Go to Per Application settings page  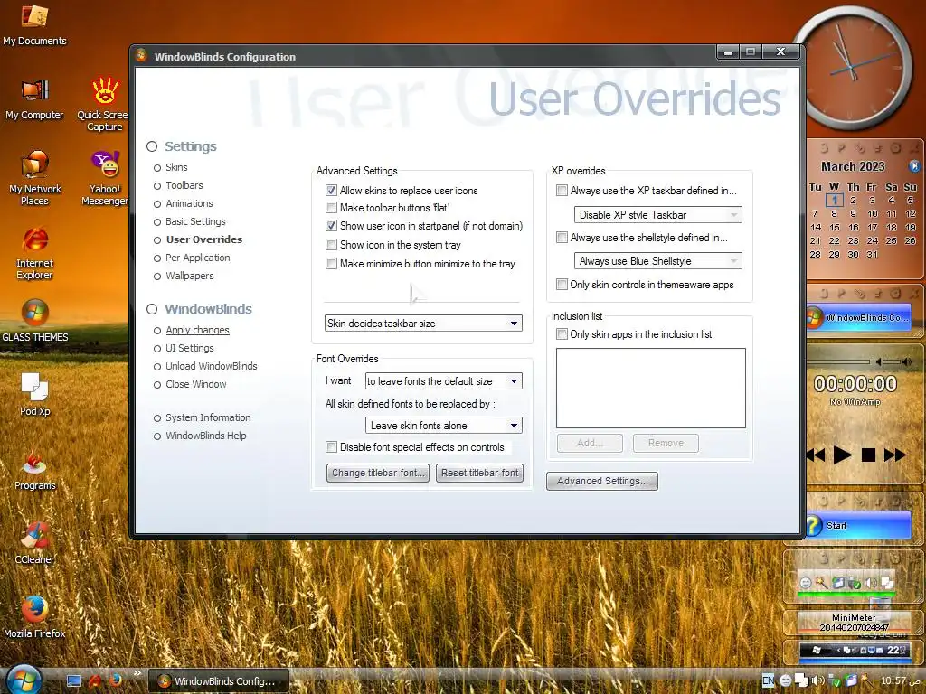click(197, 258)
